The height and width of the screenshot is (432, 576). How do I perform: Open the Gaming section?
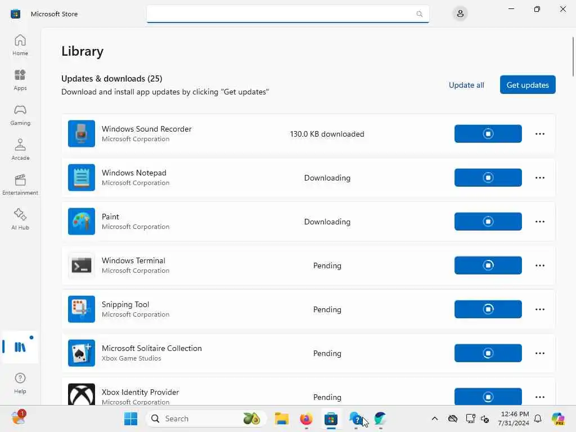tap(20, 115)
